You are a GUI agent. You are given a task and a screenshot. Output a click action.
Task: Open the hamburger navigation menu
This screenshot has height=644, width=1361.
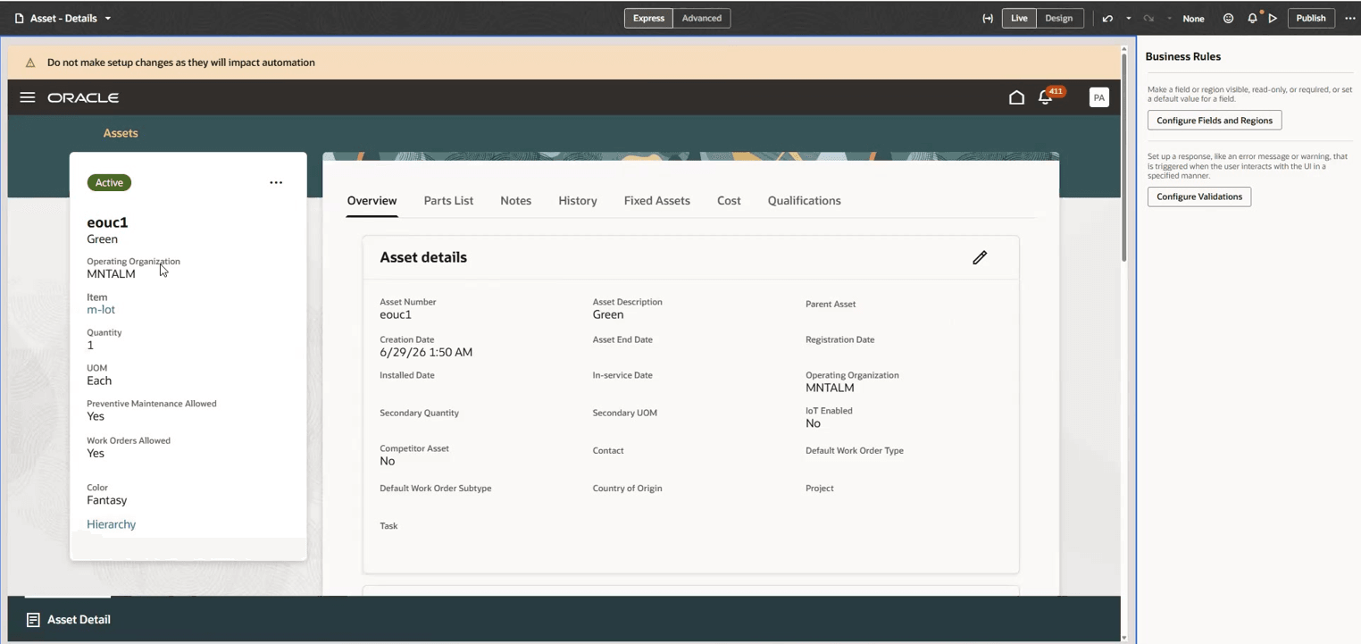pos(28,97)
